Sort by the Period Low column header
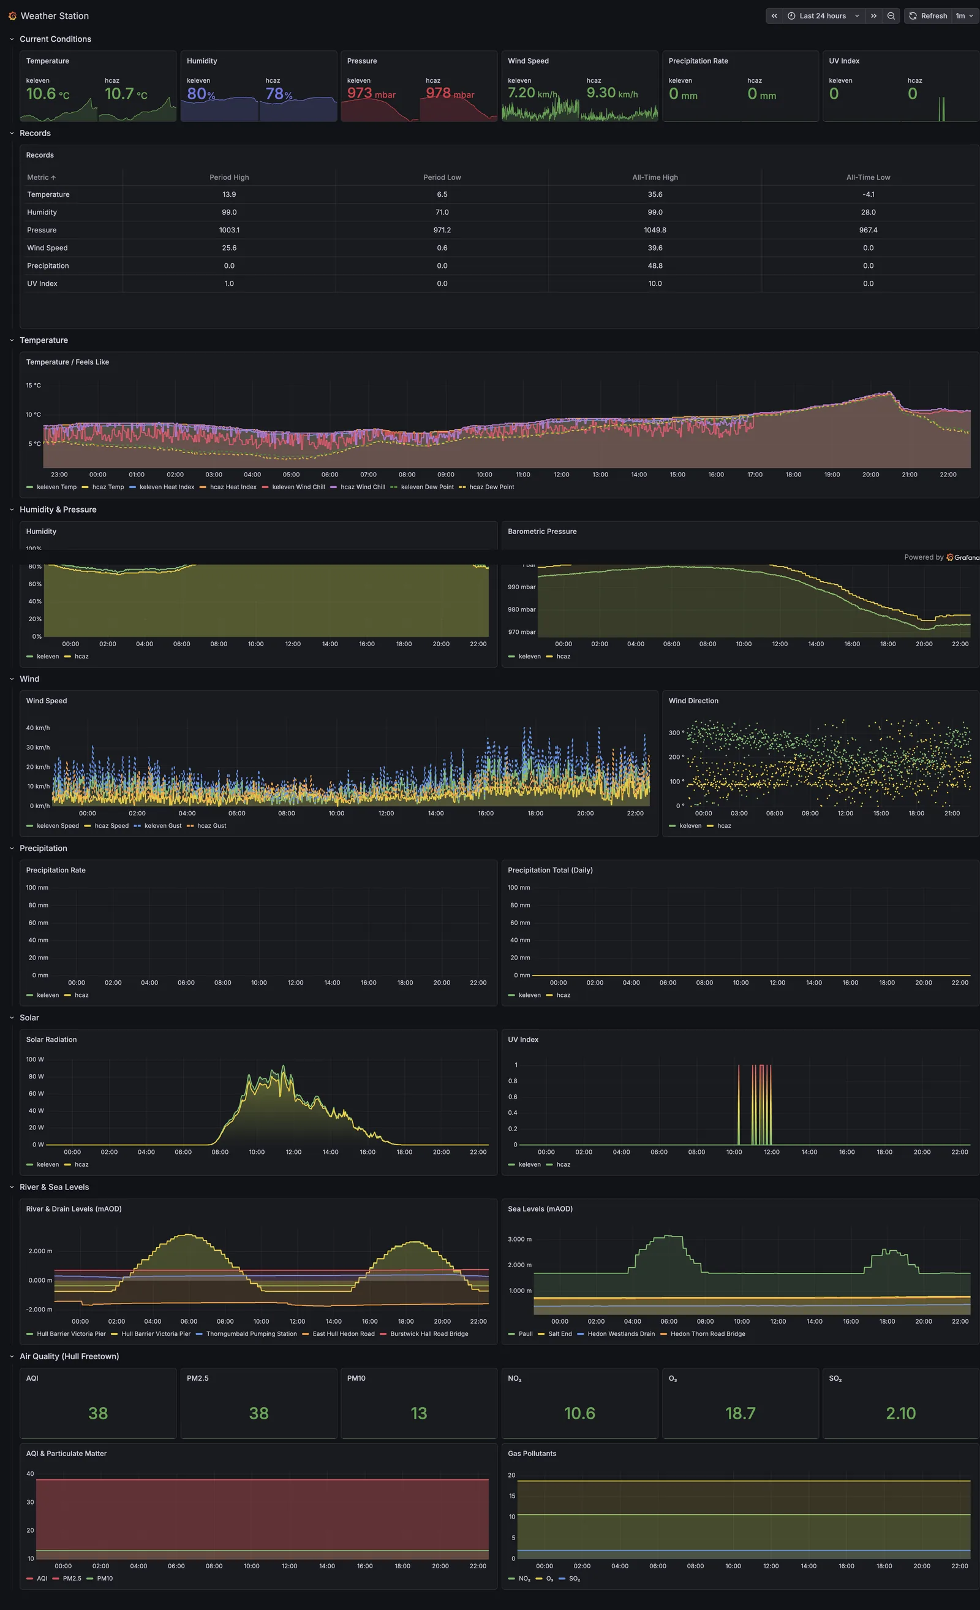980x1610 pixels. (x=442, y=177)
